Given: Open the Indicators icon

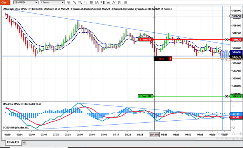Looking at the screenshot, I should pyautogui.click(x=114, y=2).
